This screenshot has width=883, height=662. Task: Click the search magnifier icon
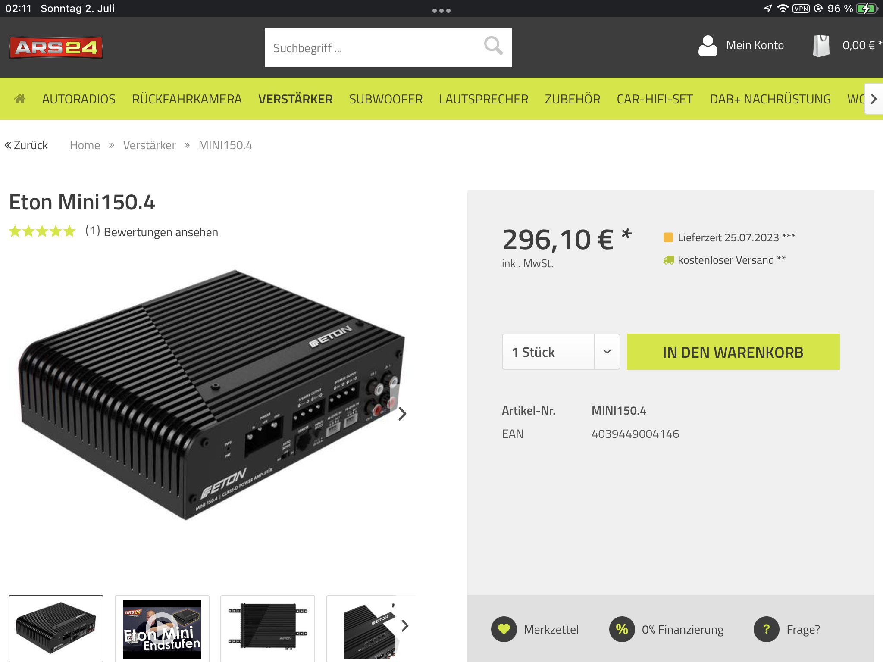493,46
